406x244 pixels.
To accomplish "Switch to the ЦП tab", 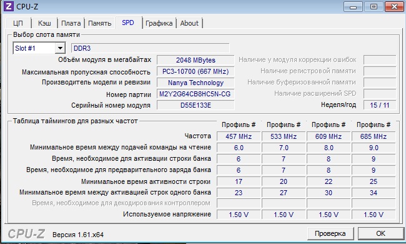I will 18,23.
